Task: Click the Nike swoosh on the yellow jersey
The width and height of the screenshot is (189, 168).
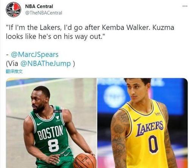Action: pyautogui.click(x=137, y=119)
